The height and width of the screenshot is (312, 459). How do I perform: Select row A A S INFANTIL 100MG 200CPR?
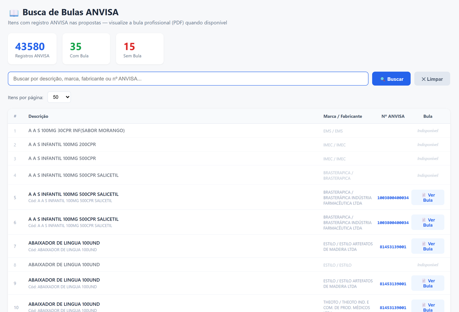click(x=229, y=145)
